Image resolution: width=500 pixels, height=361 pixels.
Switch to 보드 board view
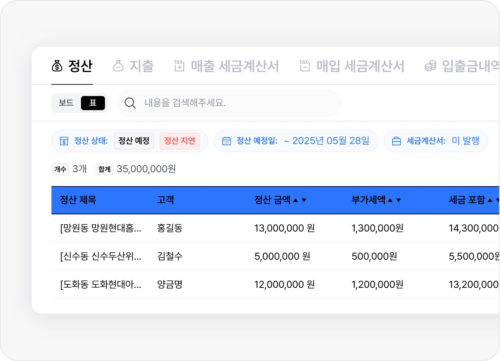[x=66, y=103]
